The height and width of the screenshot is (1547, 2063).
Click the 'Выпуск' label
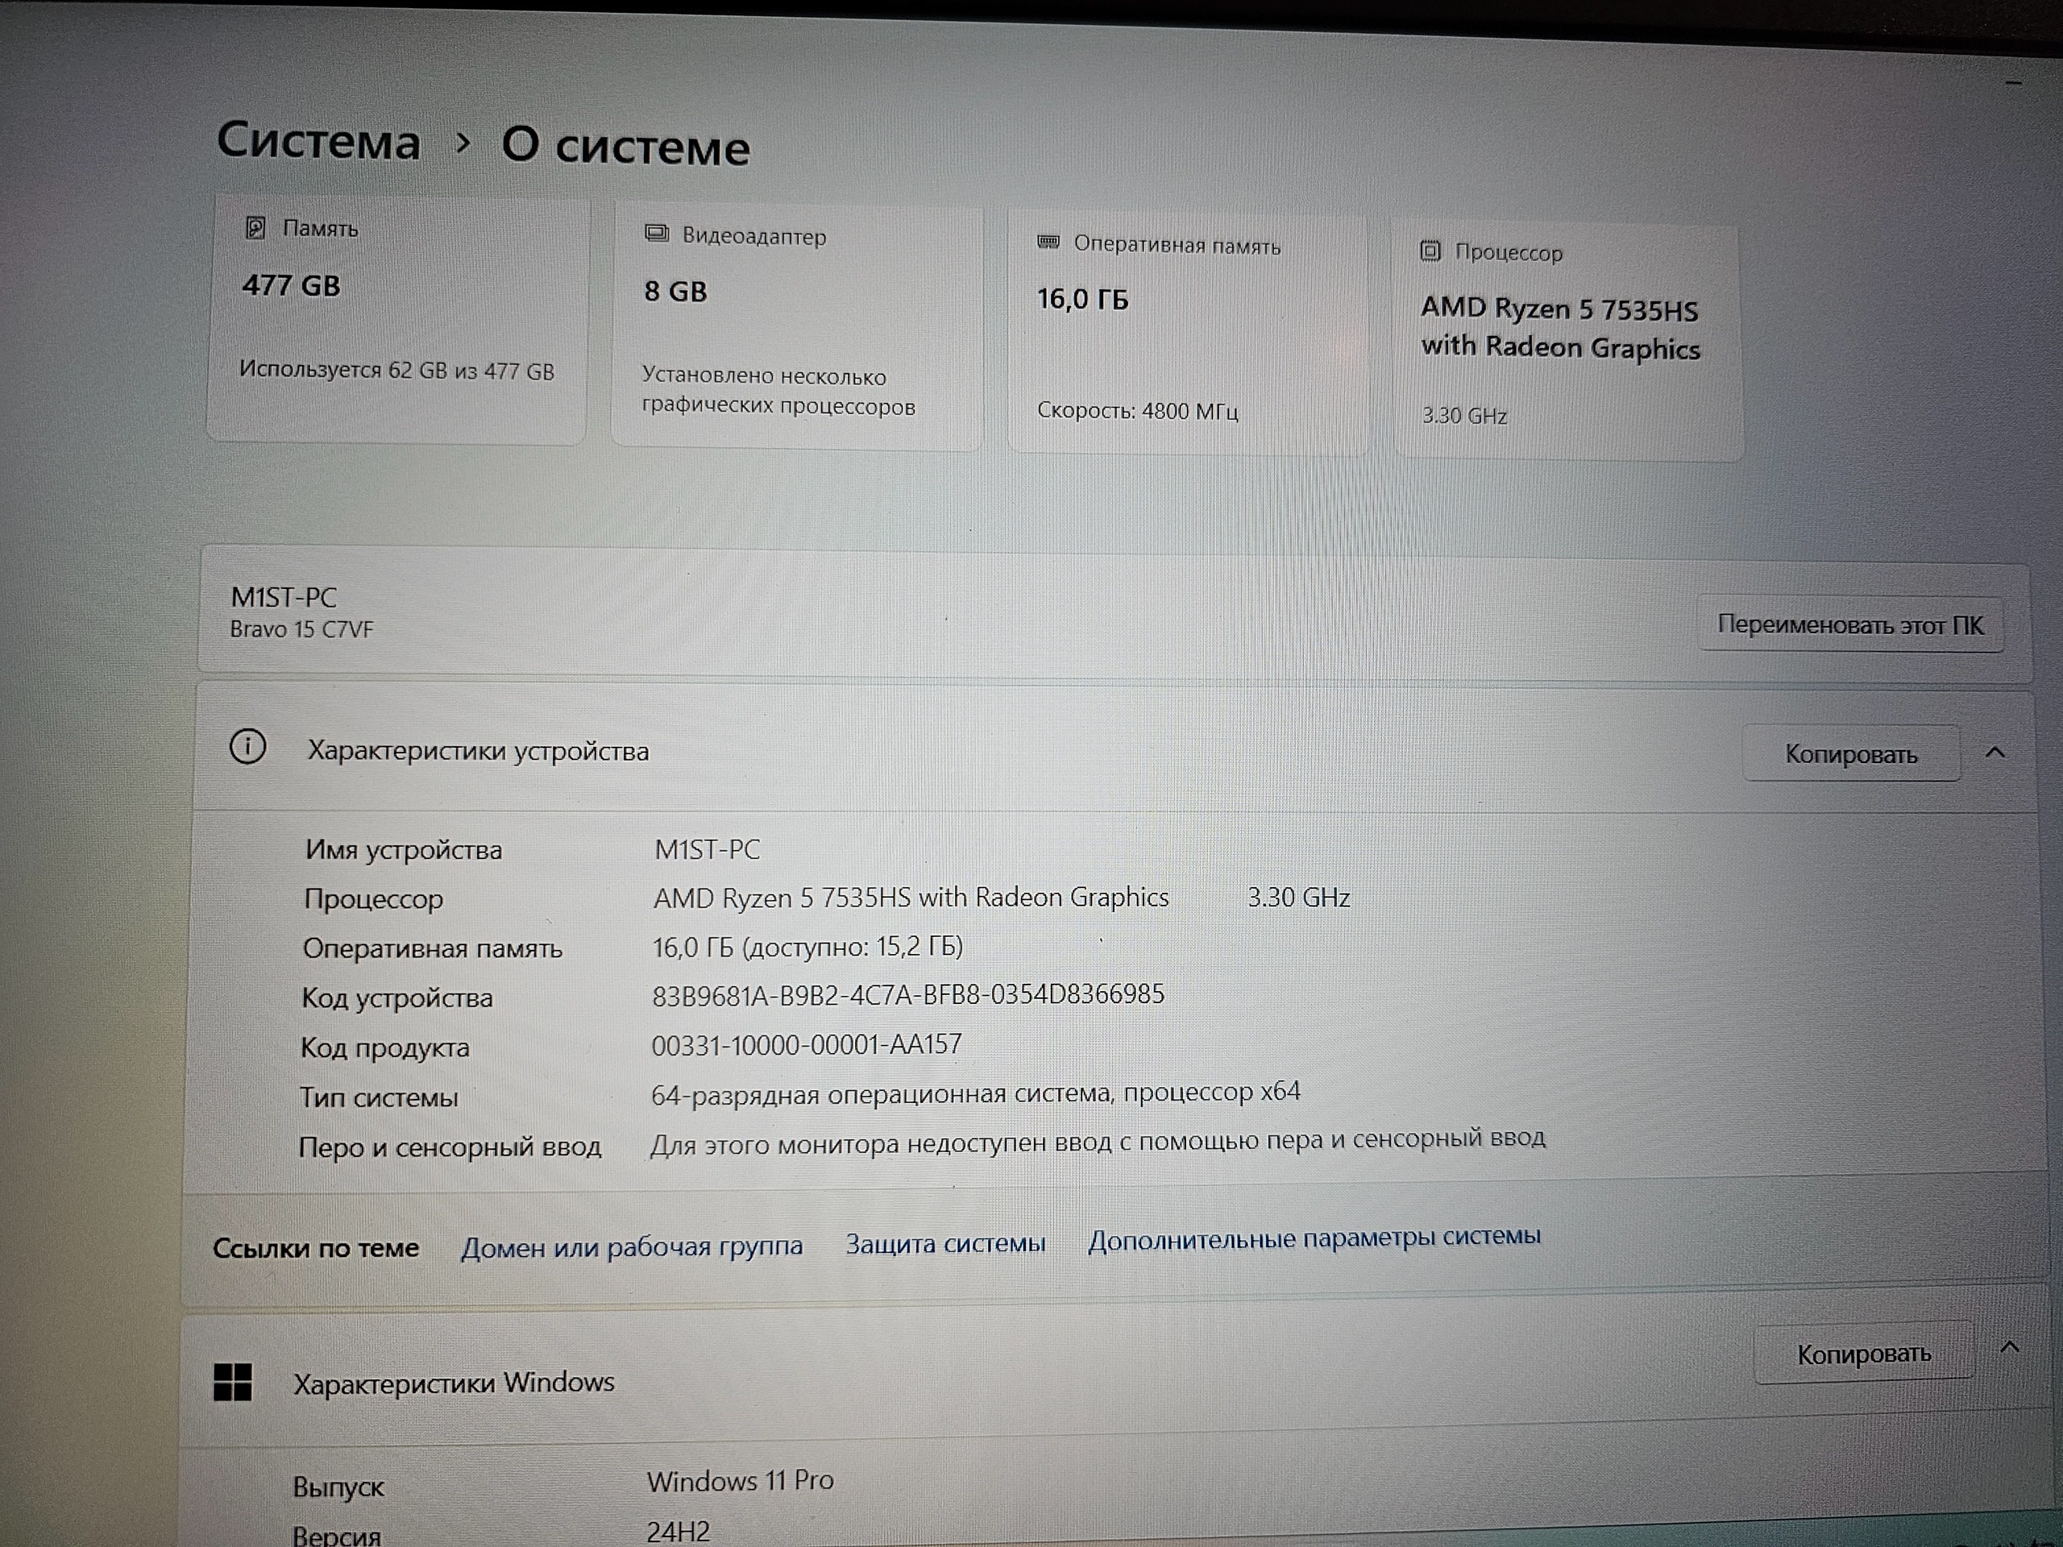[x=338, y=1487]
